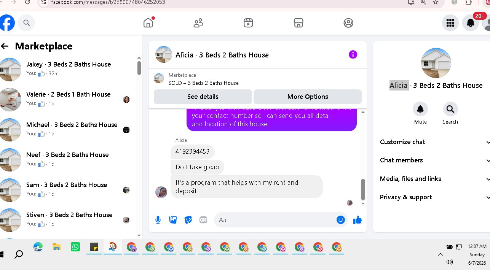The height and width of the screenshot is (270, 490).
Task: Open the clock showing 12:07 AM
Action: [x=477, y=246]
